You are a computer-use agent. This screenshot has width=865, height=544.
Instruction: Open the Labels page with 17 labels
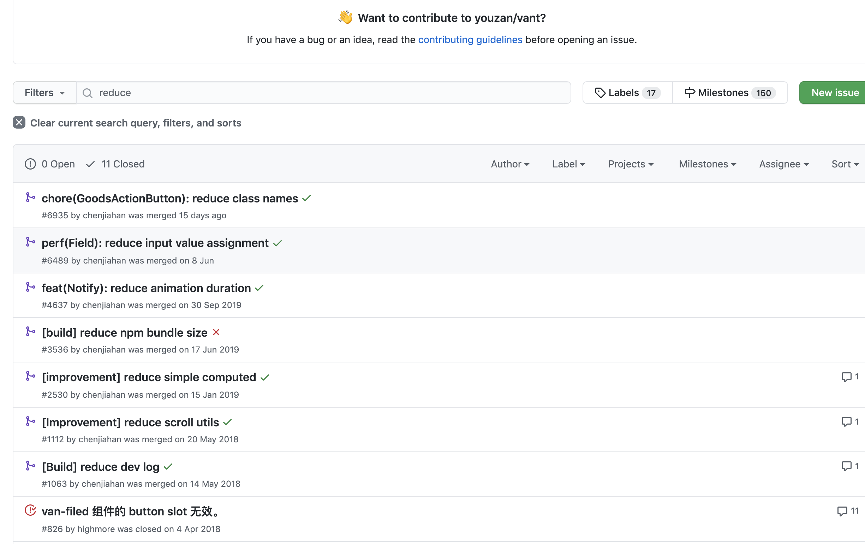[627, 93]
